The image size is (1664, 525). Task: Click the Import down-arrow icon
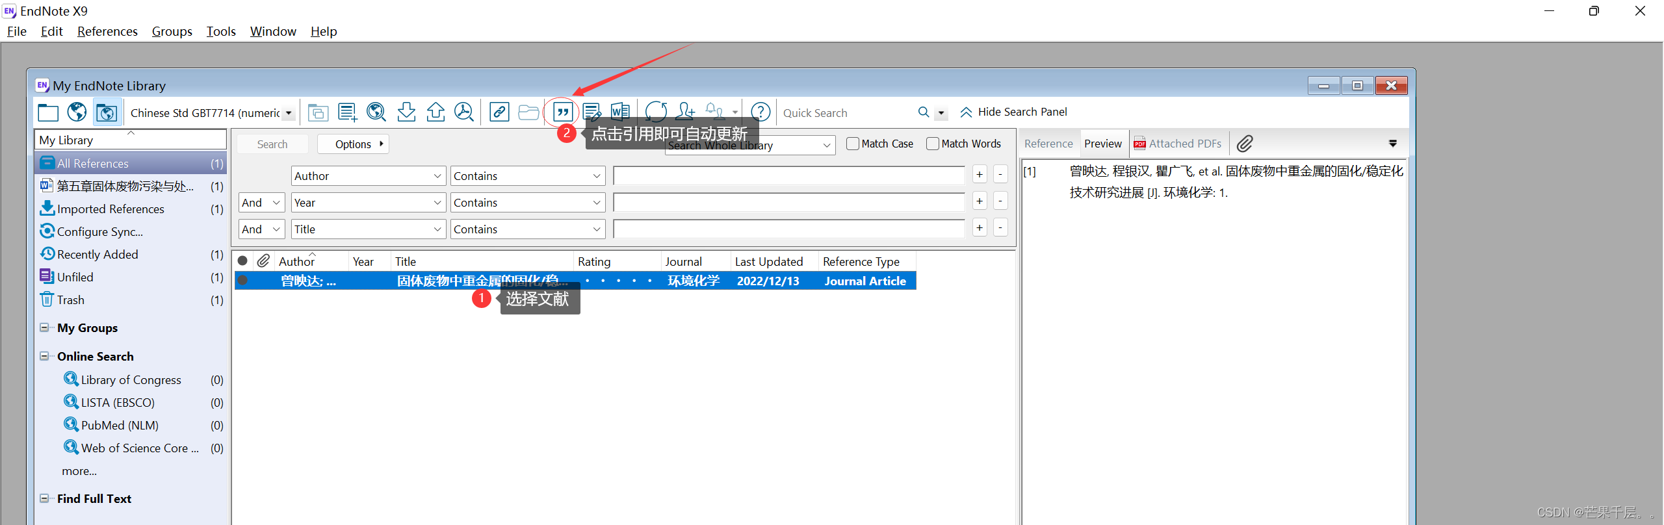(x=406, y=112)
